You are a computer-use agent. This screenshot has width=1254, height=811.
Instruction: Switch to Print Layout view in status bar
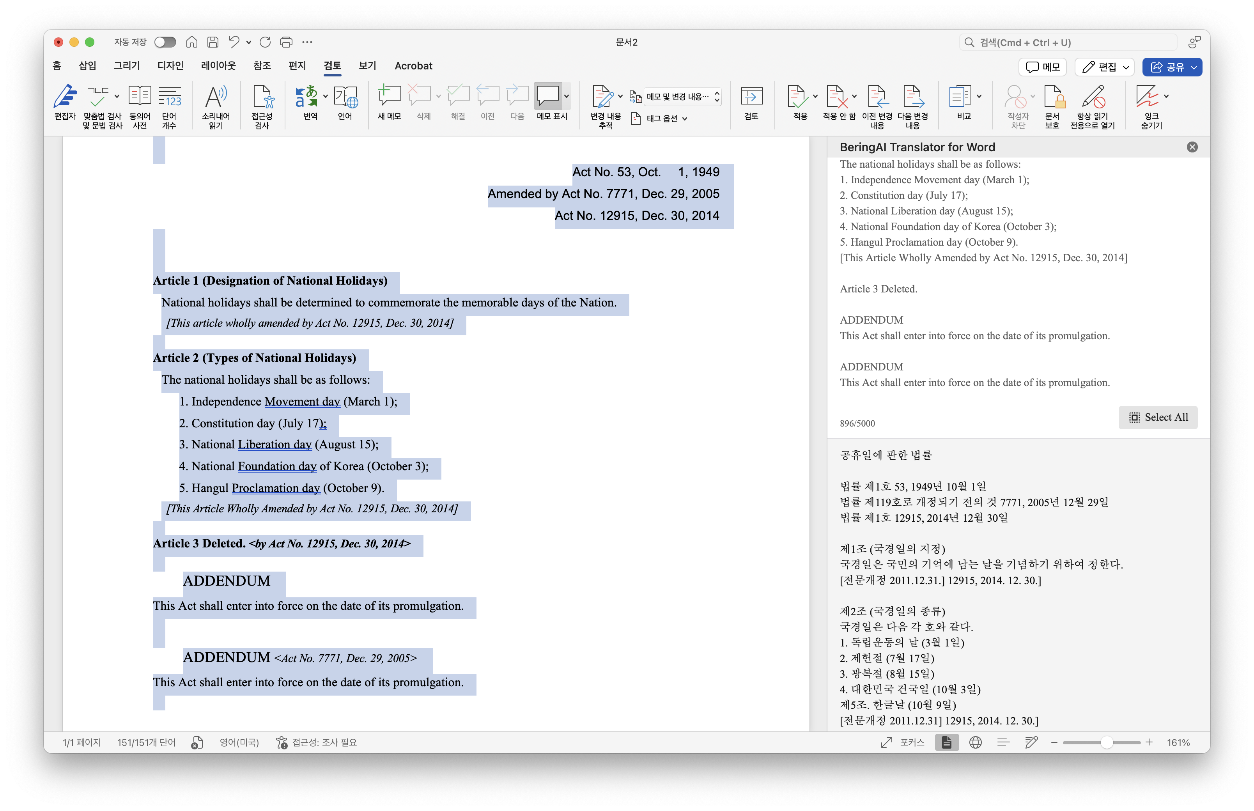tap(946, 742)
